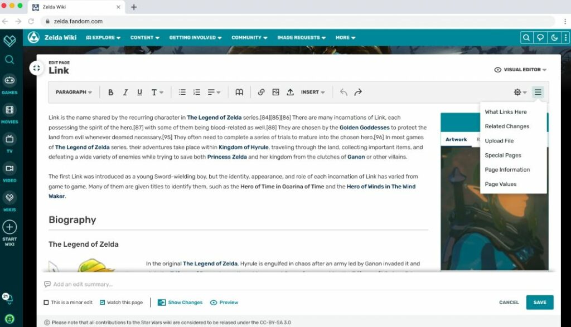Expand the Content navigation menu

(x=145, y=37)
